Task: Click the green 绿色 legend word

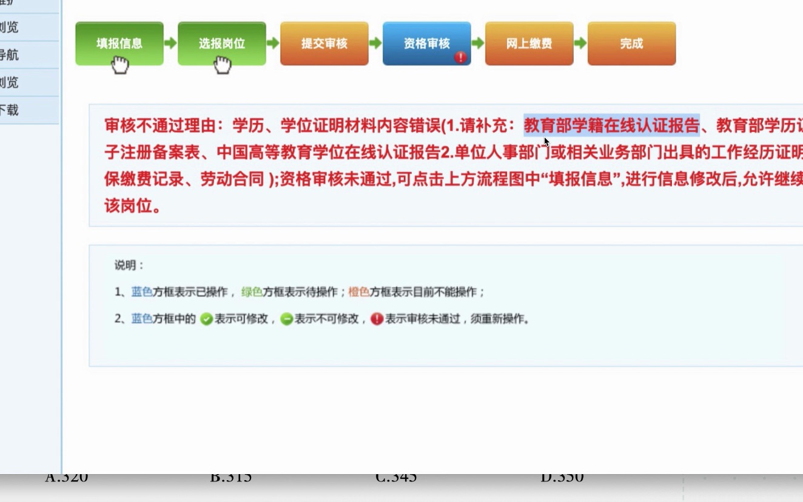Action: coord(252,292)
